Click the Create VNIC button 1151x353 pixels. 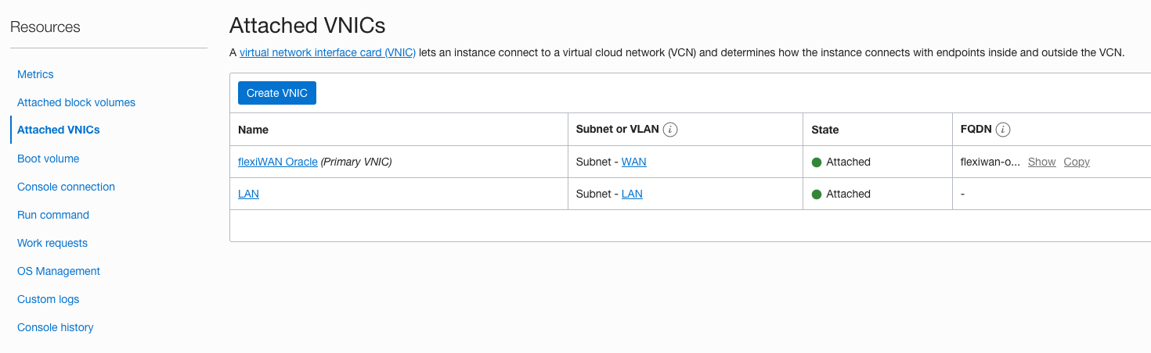pyautogui.click(x=276, y=93)
